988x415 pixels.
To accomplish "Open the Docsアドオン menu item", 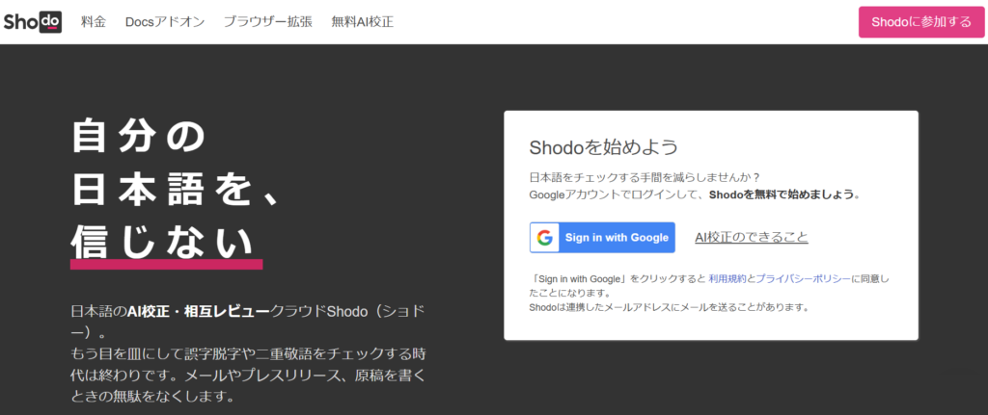I will [x=165, y=21].
